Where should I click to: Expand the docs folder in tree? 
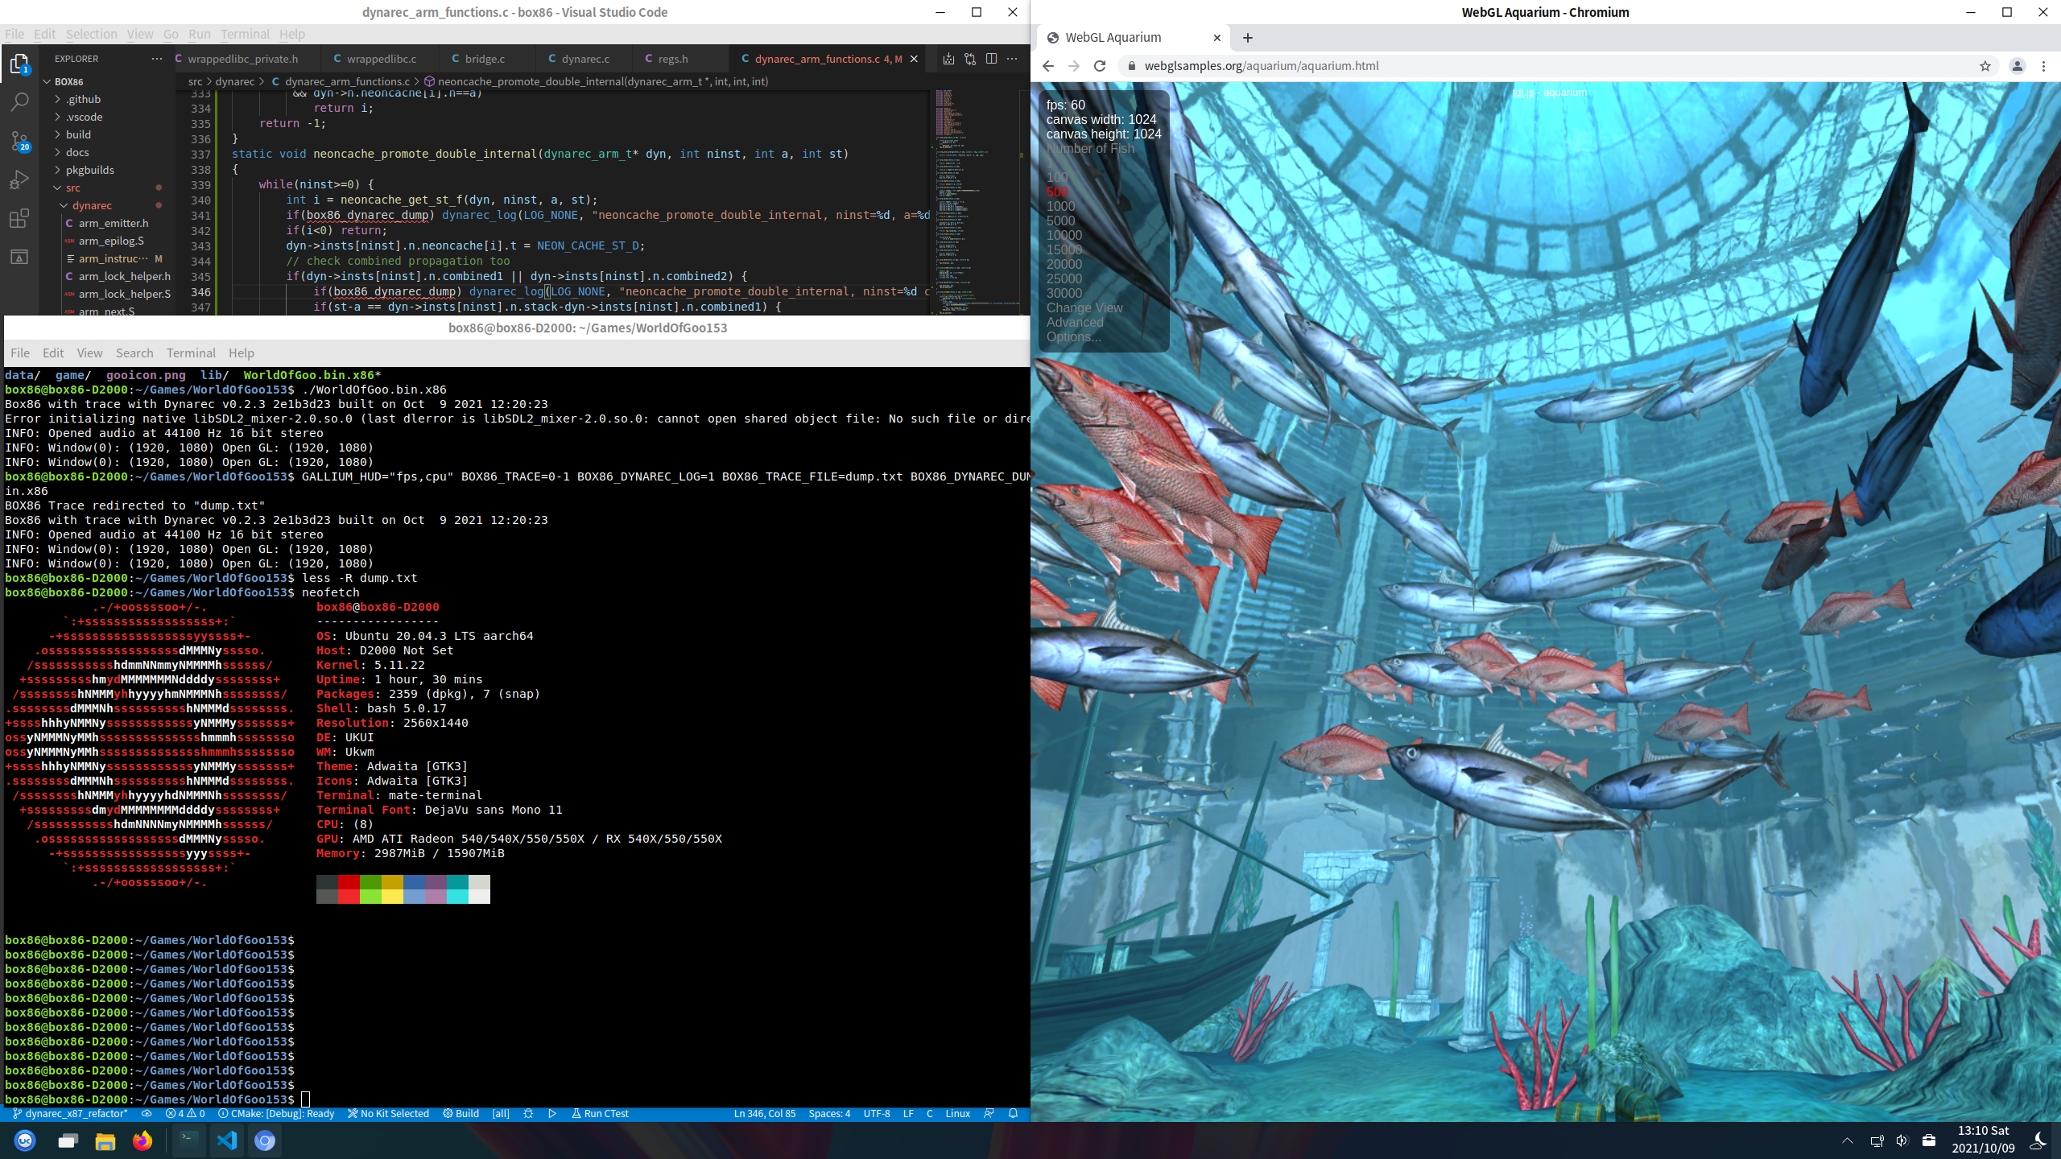coord(77,152)
